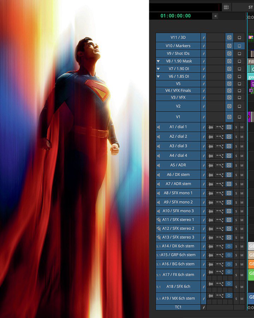Viewport: 254px width, 318px height.
Task: Click speaker icon on A3 / dial 3
Action: 158,146
